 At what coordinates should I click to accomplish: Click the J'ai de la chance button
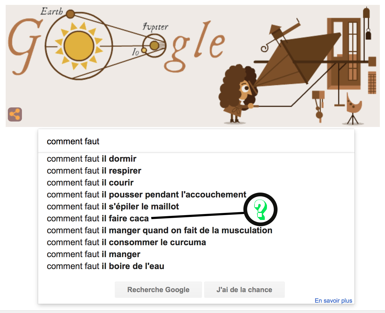[x=244, y=289]
